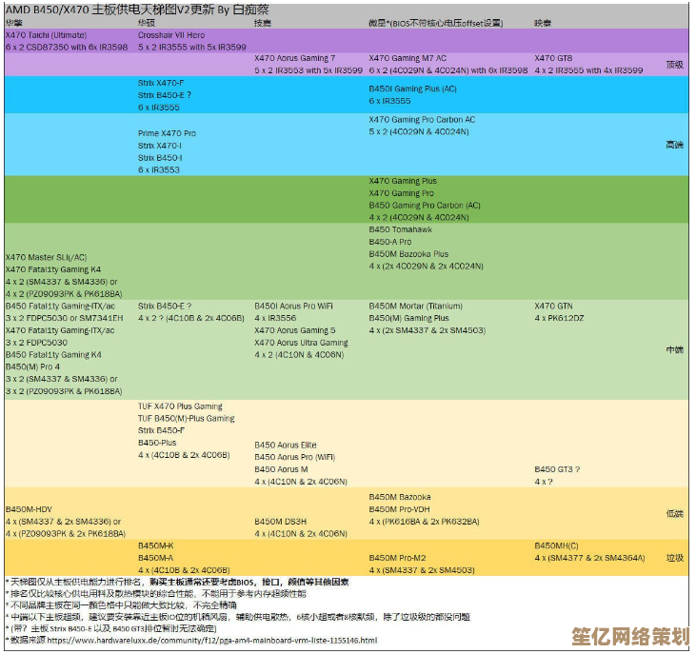Click the 高端 tier label
This screenshot has height=654, width=696.
[674, 145]
